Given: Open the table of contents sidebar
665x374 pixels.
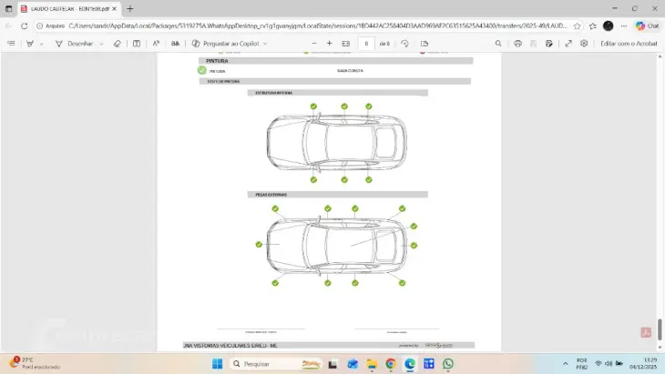Looking at the screenshot, I should pyautogui.click(x=11, y=43).
